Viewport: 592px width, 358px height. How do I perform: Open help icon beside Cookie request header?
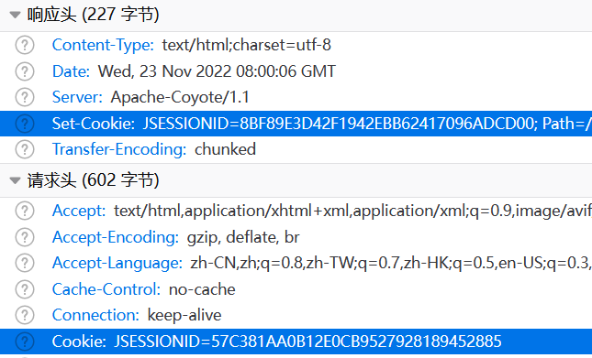coord(25,342)
